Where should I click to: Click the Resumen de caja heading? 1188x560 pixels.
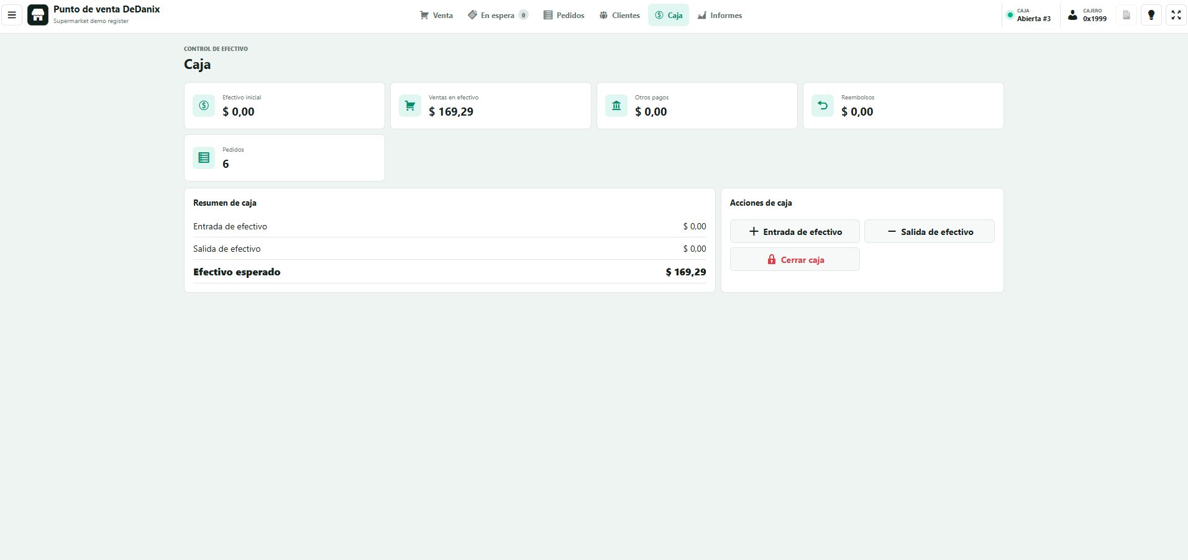[225, 203]
